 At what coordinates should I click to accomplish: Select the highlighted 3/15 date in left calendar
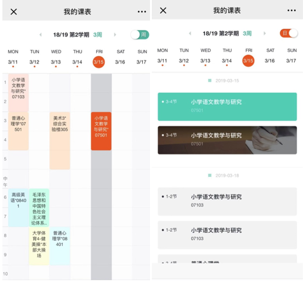coord(99,62)
